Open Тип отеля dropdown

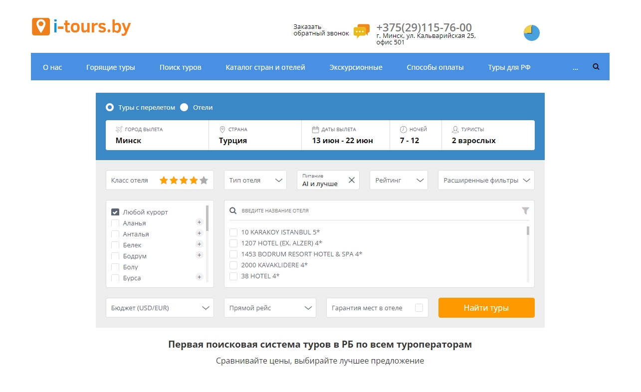pos(255,180)
